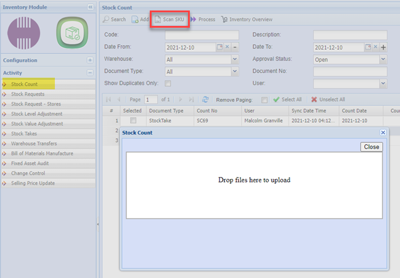Image resolution: width=400 pixels, height=278 pixels.
Task: Open the Inventory Overview view
Action: pos(246,19)
